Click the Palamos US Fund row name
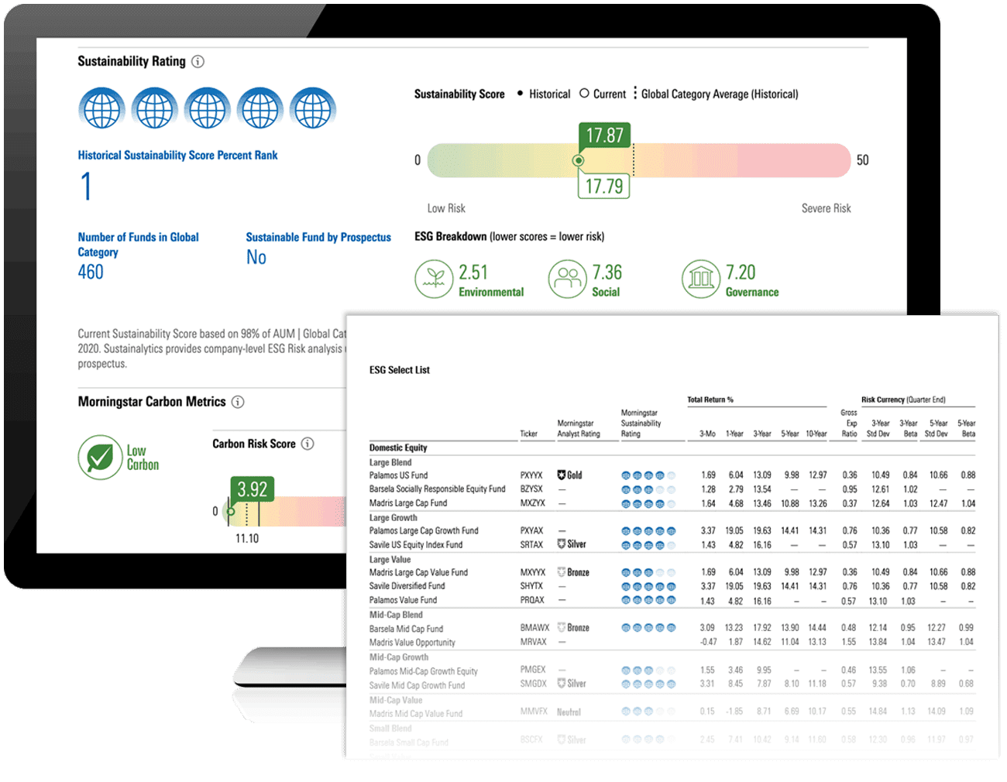 pyautogui.click(x=398, y=475)
